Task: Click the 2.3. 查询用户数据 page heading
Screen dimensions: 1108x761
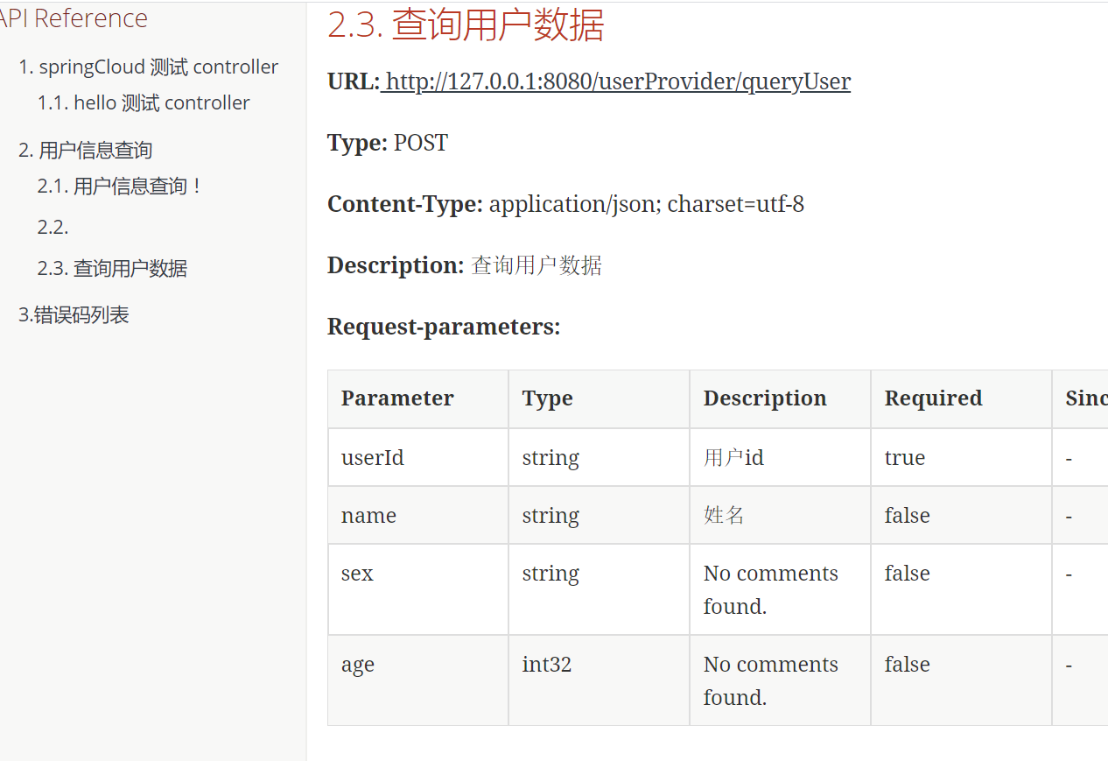Action: 466,25
